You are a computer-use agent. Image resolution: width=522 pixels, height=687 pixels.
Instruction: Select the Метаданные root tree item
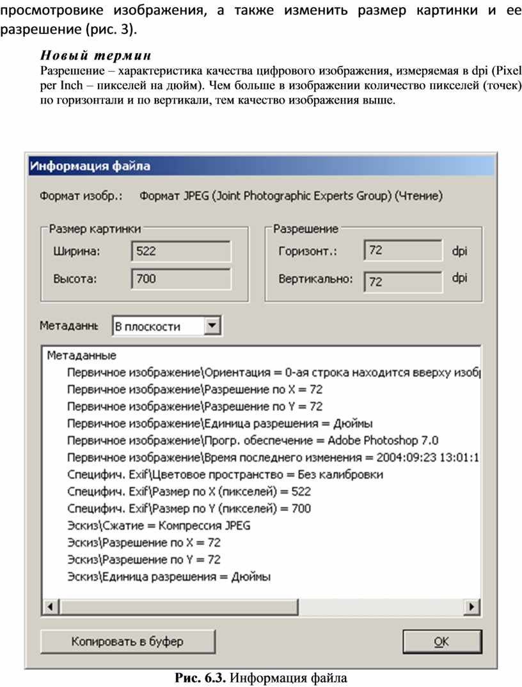(x=81, y=355)
